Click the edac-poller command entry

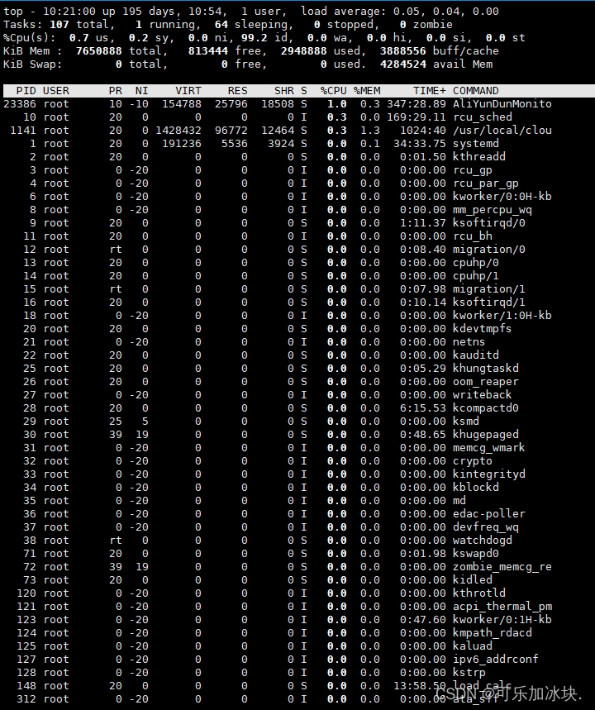[x=489, y=513]
